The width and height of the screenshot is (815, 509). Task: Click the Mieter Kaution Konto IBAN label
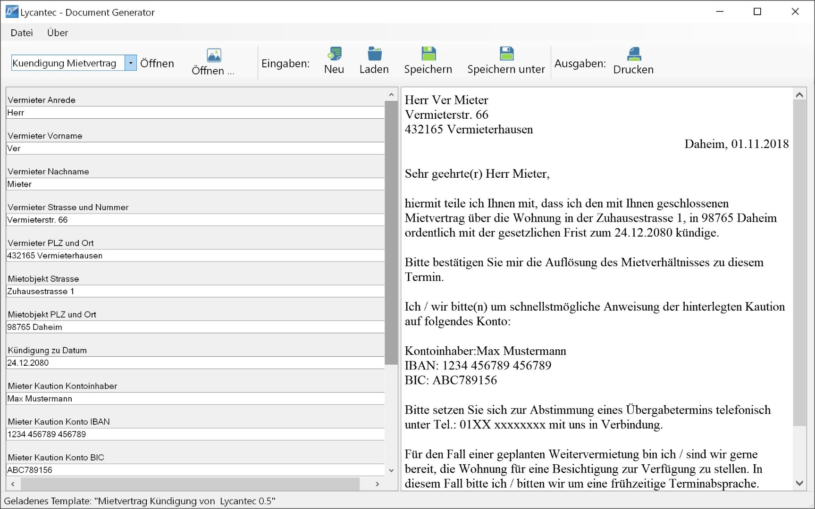click(x=59, y=422)
